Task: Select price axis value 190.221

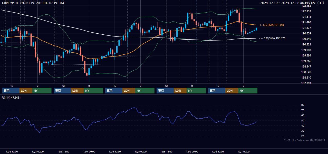Action: [x=306, y=44]
